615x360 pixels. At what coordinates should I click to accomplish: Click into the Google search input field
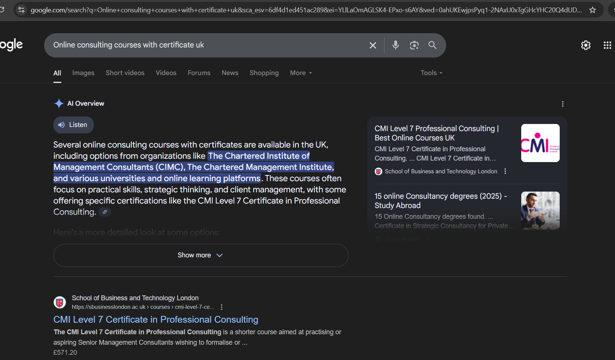[x=205, y=45]
